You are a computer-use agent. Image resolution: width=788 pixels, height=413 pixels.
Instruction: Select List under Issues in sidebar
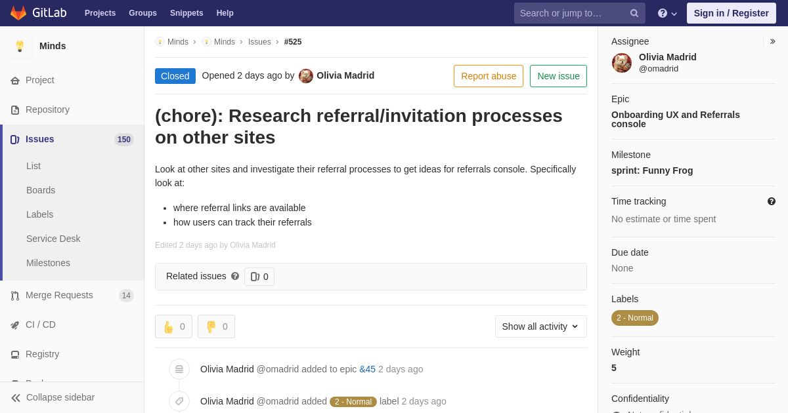33,166
